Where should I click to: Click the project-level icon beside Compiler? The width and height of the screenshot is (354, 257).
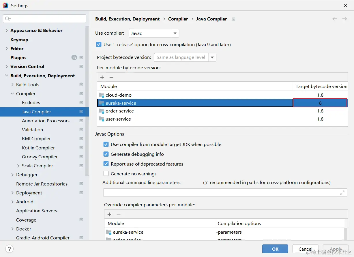pos(81,93)
